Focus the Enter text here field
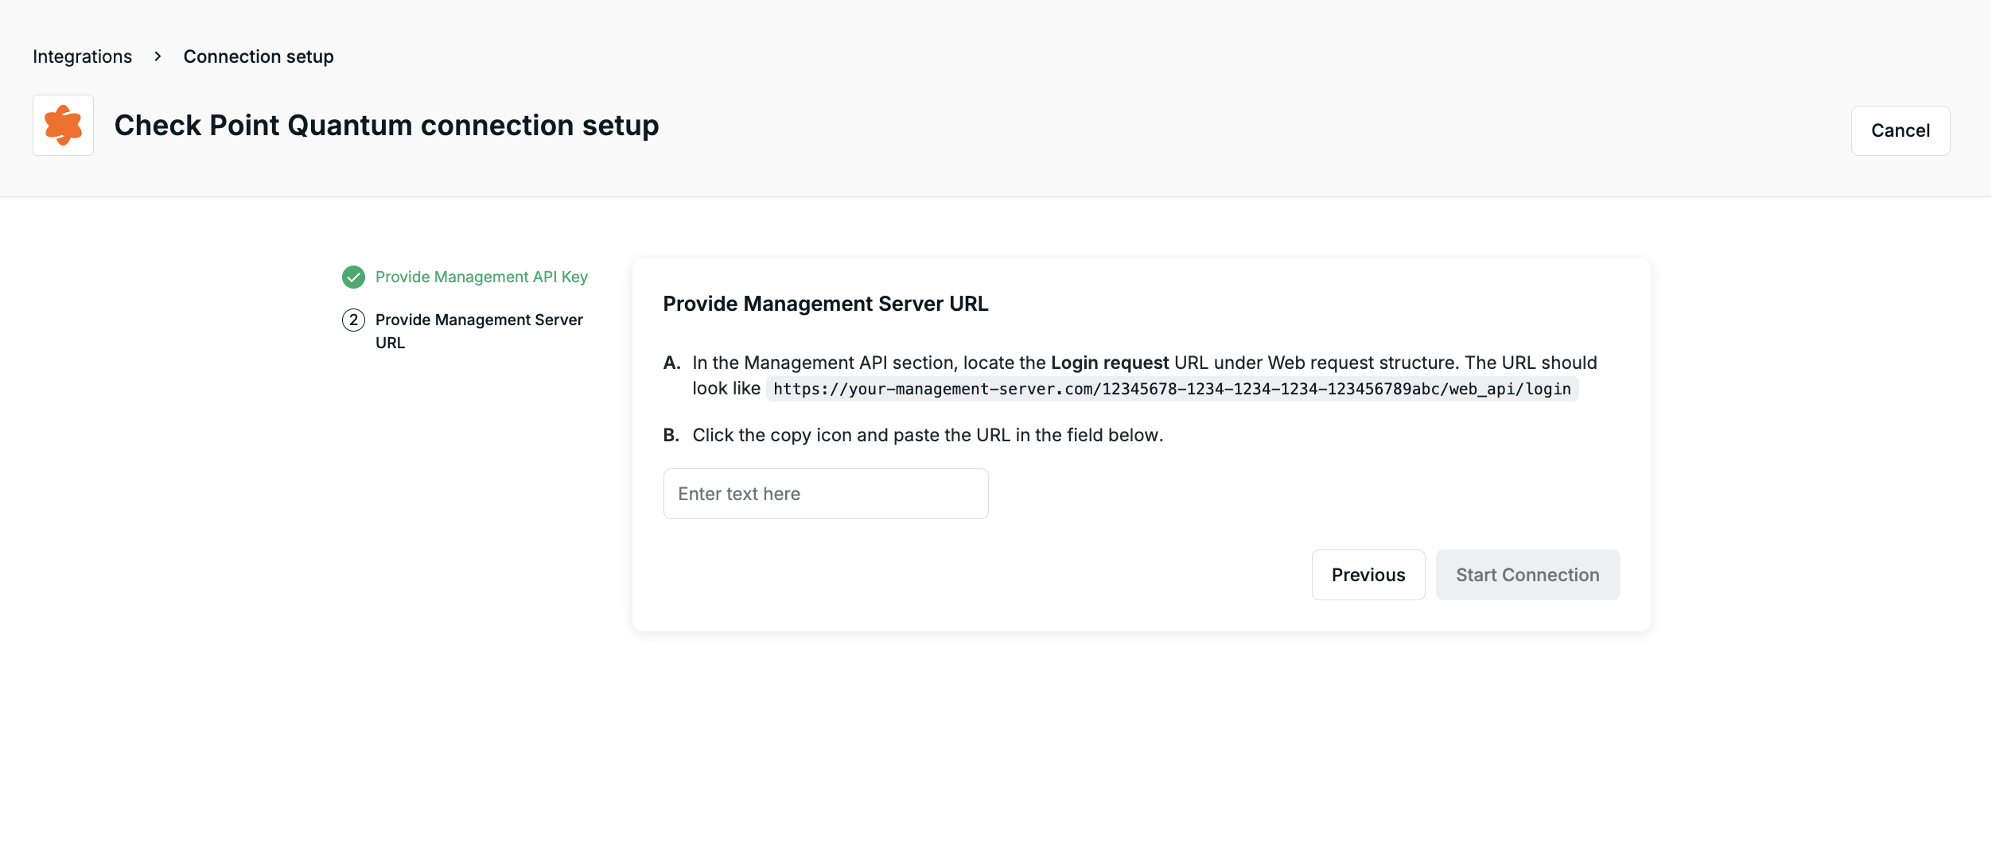 point(825,494)
